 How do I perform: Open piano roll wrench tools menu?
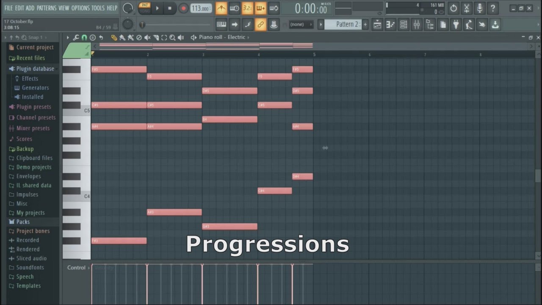tap(76, 37)
